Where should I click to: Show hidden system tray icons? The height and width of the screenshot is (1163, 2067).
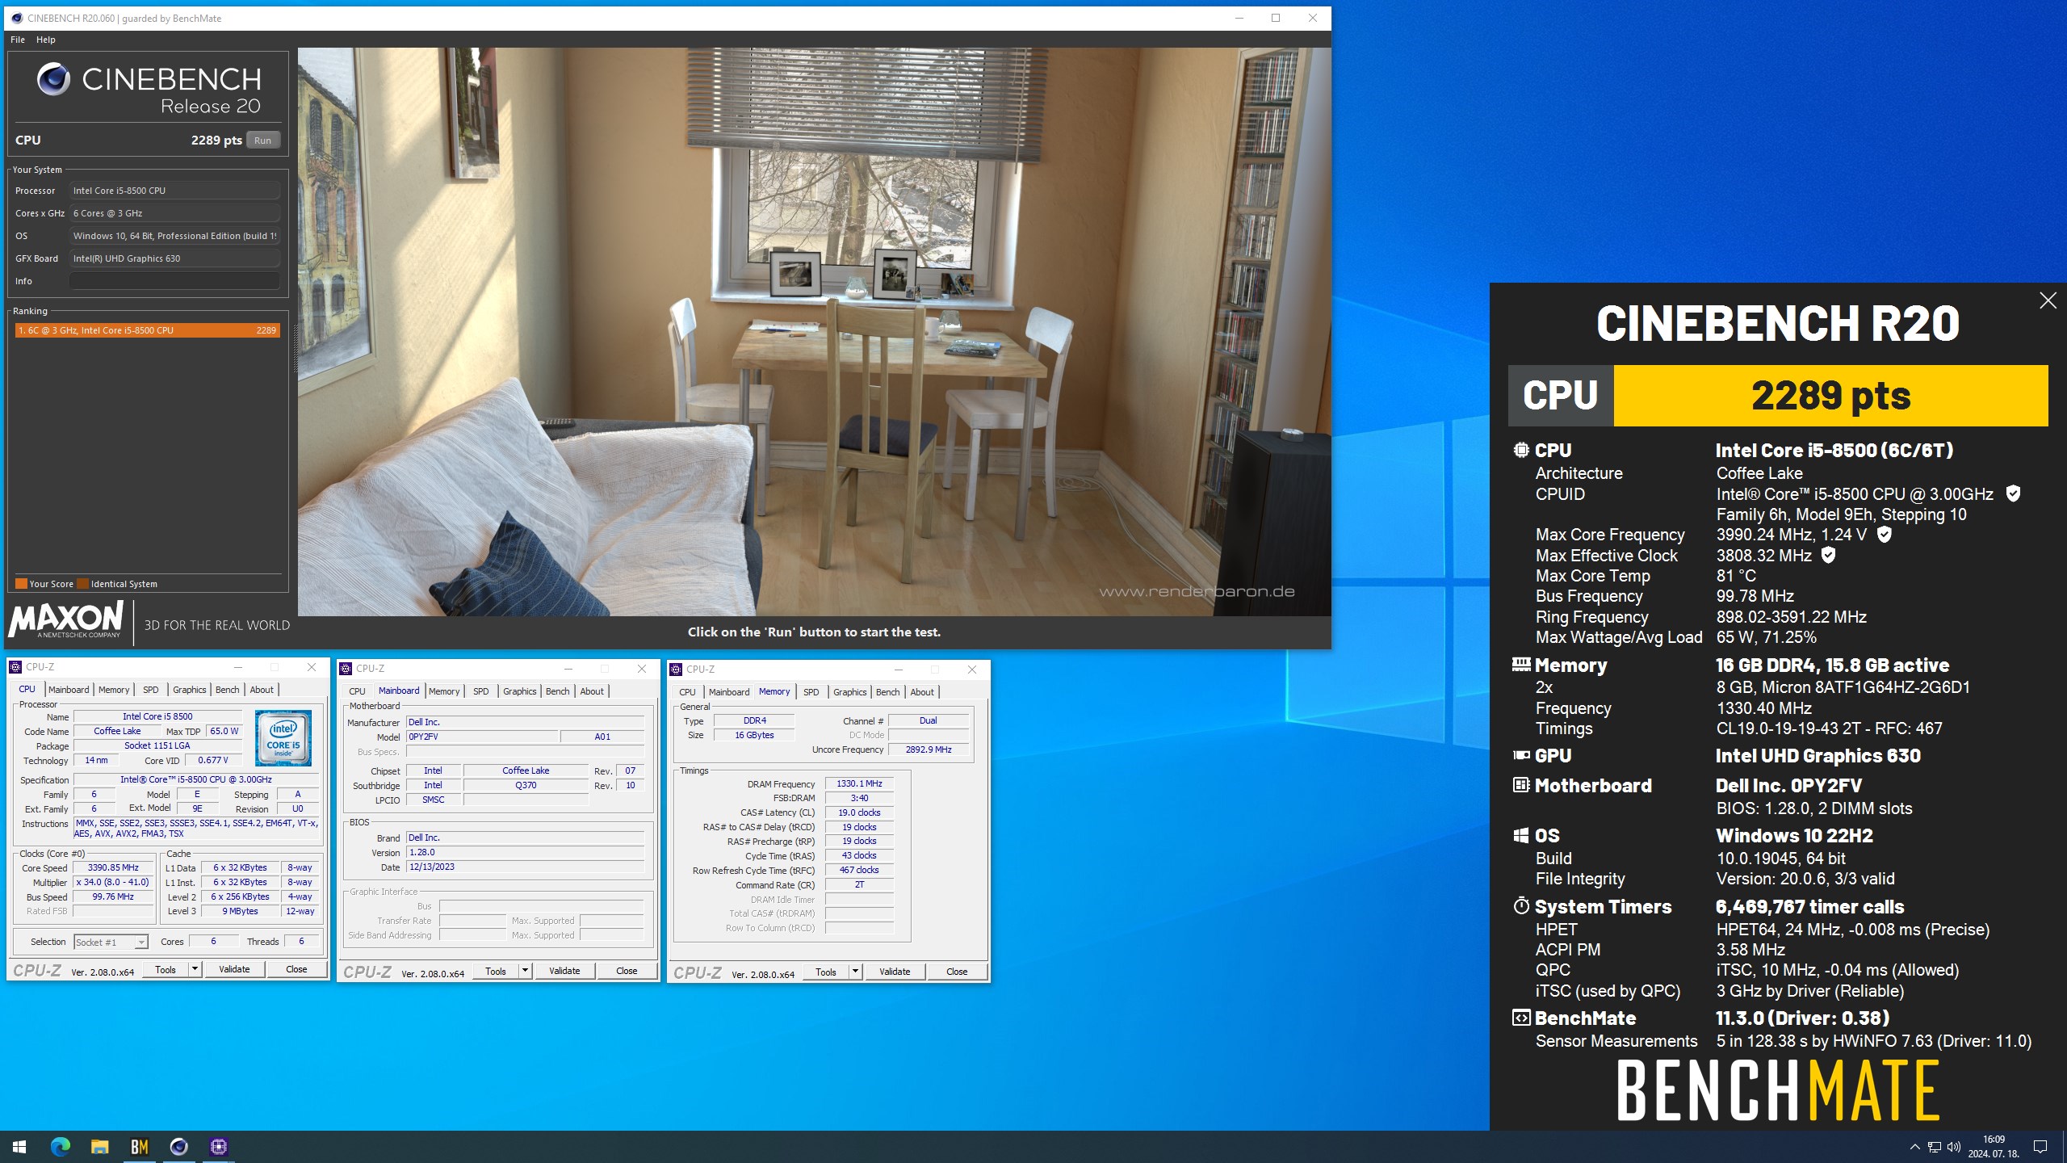[1914, 1147]
